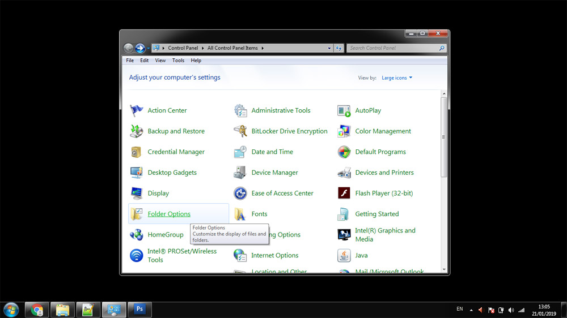Screen dimensions: 567x318
Task: Open the HomeGroup icon
Action: click(x=137, y=235)
